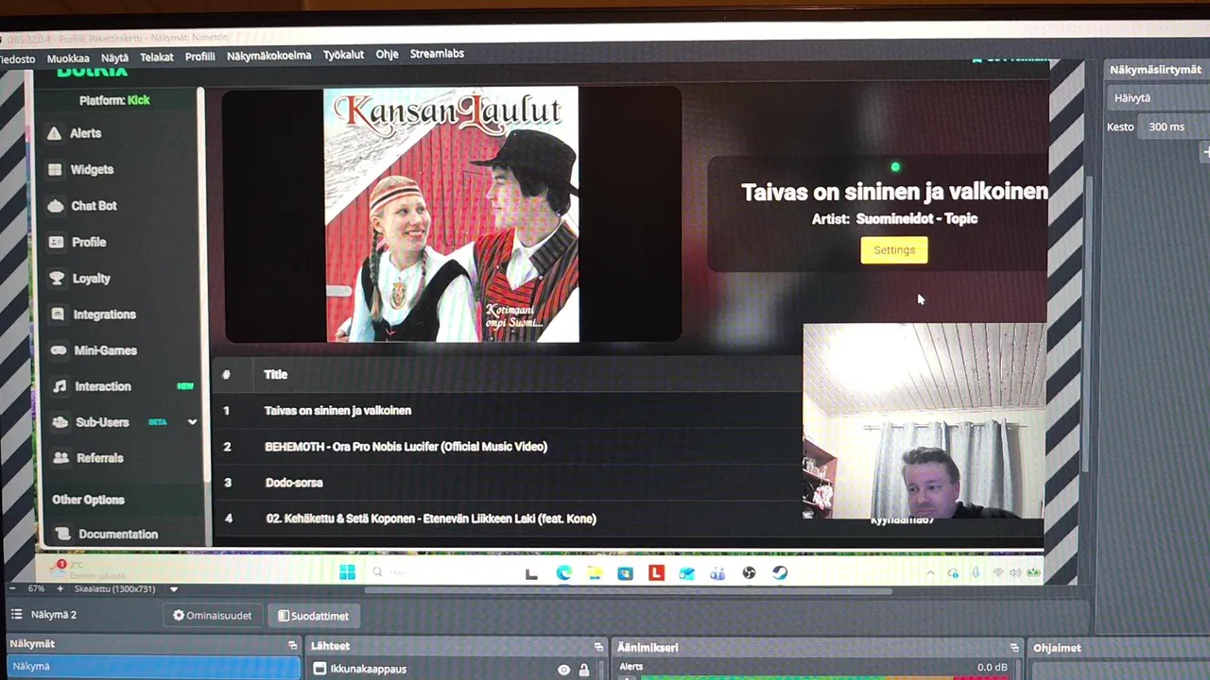
Task: Open the Muokkaa menu
Action: (68, 59)
